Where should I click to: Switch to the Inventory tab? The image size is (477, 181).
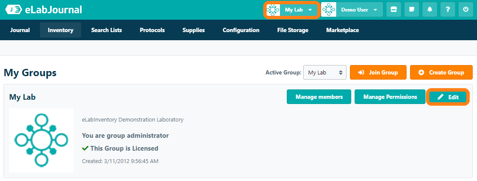pyautogui.click(x=61, y=30)
